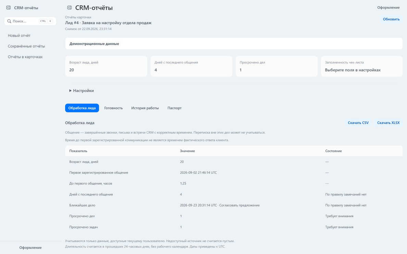Click the Скачать XLSX button
The image size is (407, 254).
pyautogui.click(x=388, y=123)
